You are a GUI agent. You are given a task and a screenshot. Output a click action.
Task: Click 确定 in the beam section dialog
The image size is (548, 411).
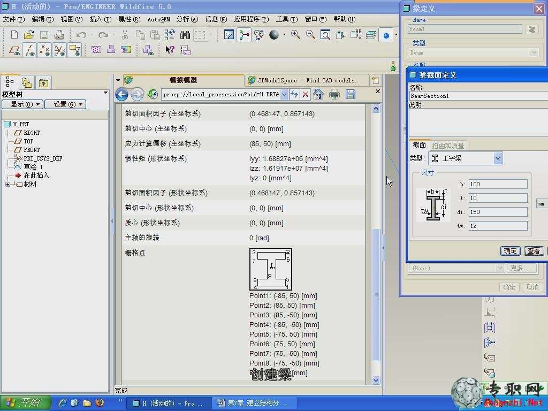point(510,250)
